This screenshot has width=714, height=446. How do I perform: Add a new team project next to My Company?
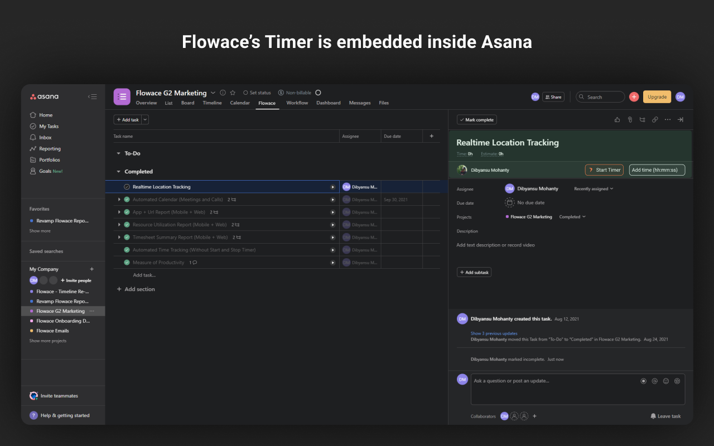(92, 269)
